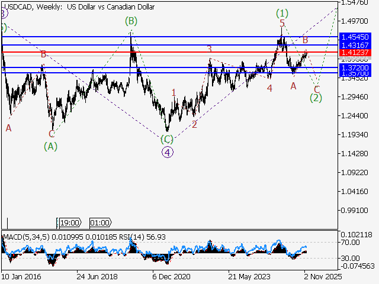Click the 19:00 time marker
379x284 pixels.
tap(69, 223)
